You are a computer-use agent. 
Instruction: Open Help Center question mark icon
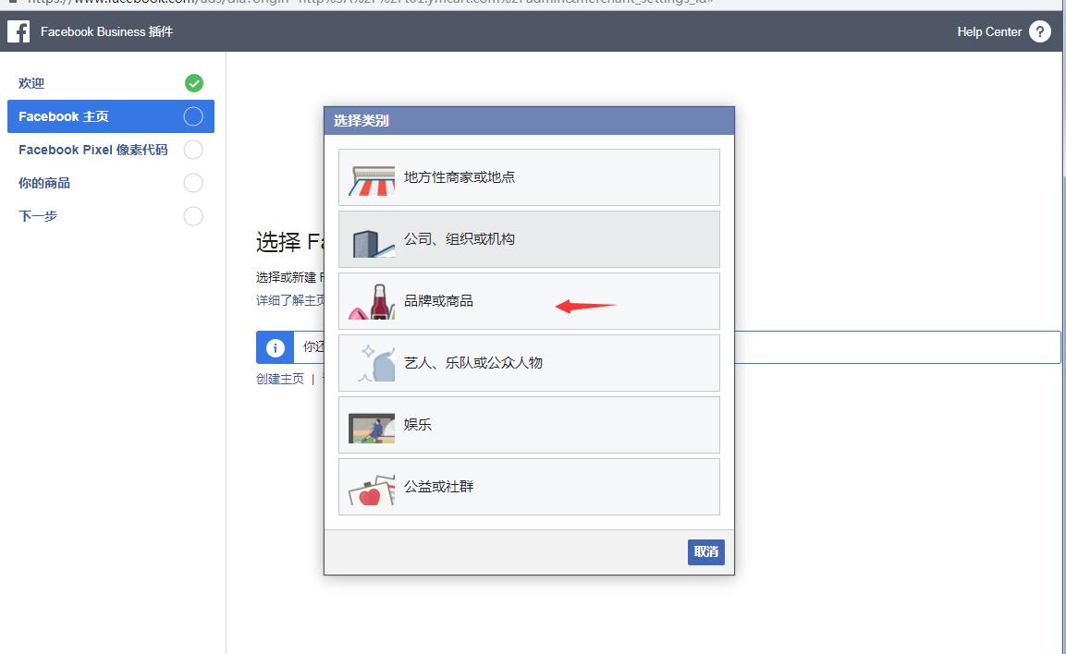(x=1039, y=31)
